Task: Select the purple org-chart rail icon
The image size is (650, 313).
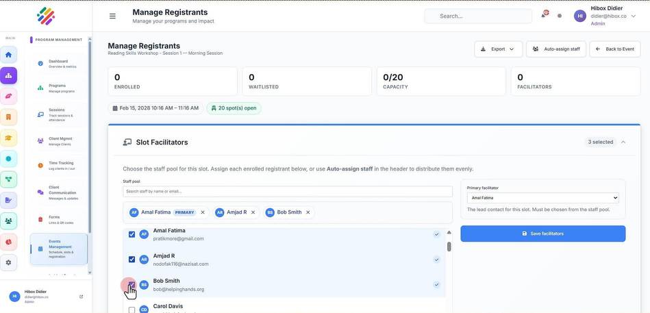Action: pyautogui.click(x=8, y=75)
